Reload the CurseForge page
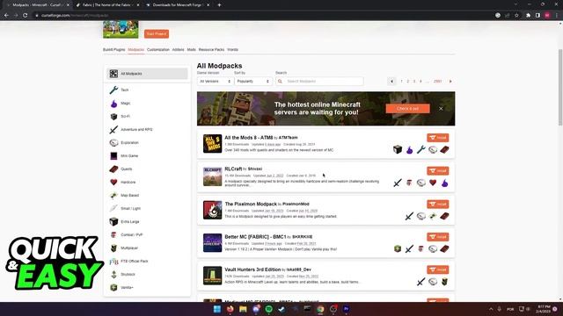The width and height of the screenshot is (563, 316). click(26, 16)
